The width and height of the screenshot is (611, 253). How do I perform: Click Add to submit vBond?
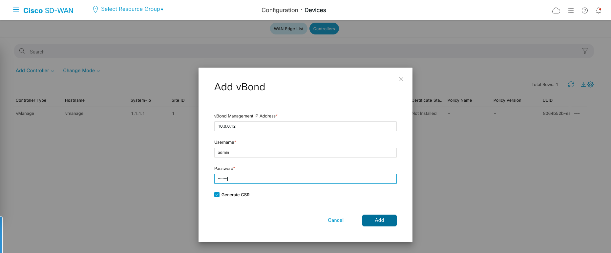pyautogui.click(x=379, y=220)
